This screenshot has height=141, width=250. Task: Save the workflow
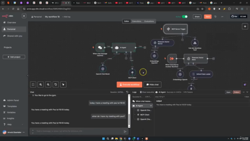point(207,16)
